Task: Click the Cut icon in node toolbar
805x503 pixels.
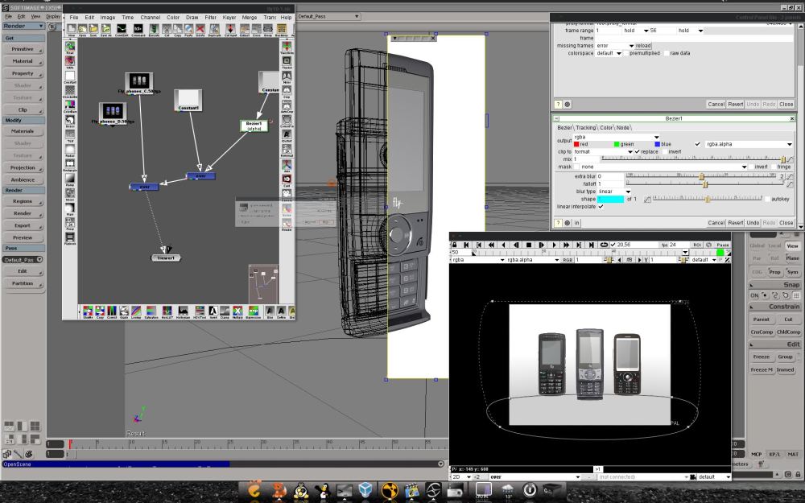Action: coord(167,29)
